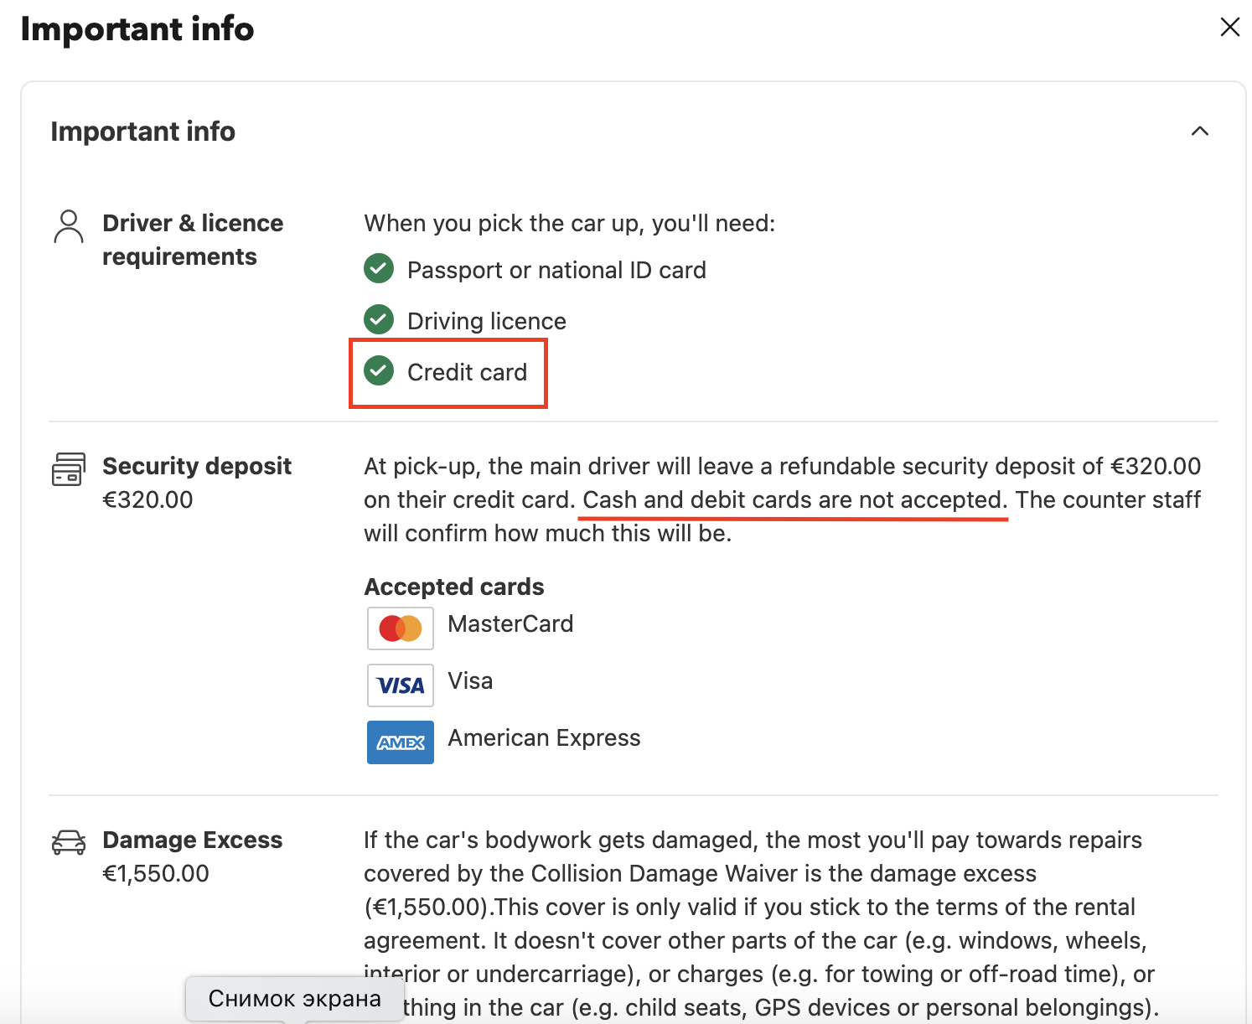Click the Visa logo icon
The width and height of the screenshot is (1252, 1024).
[x=401, y=685]
